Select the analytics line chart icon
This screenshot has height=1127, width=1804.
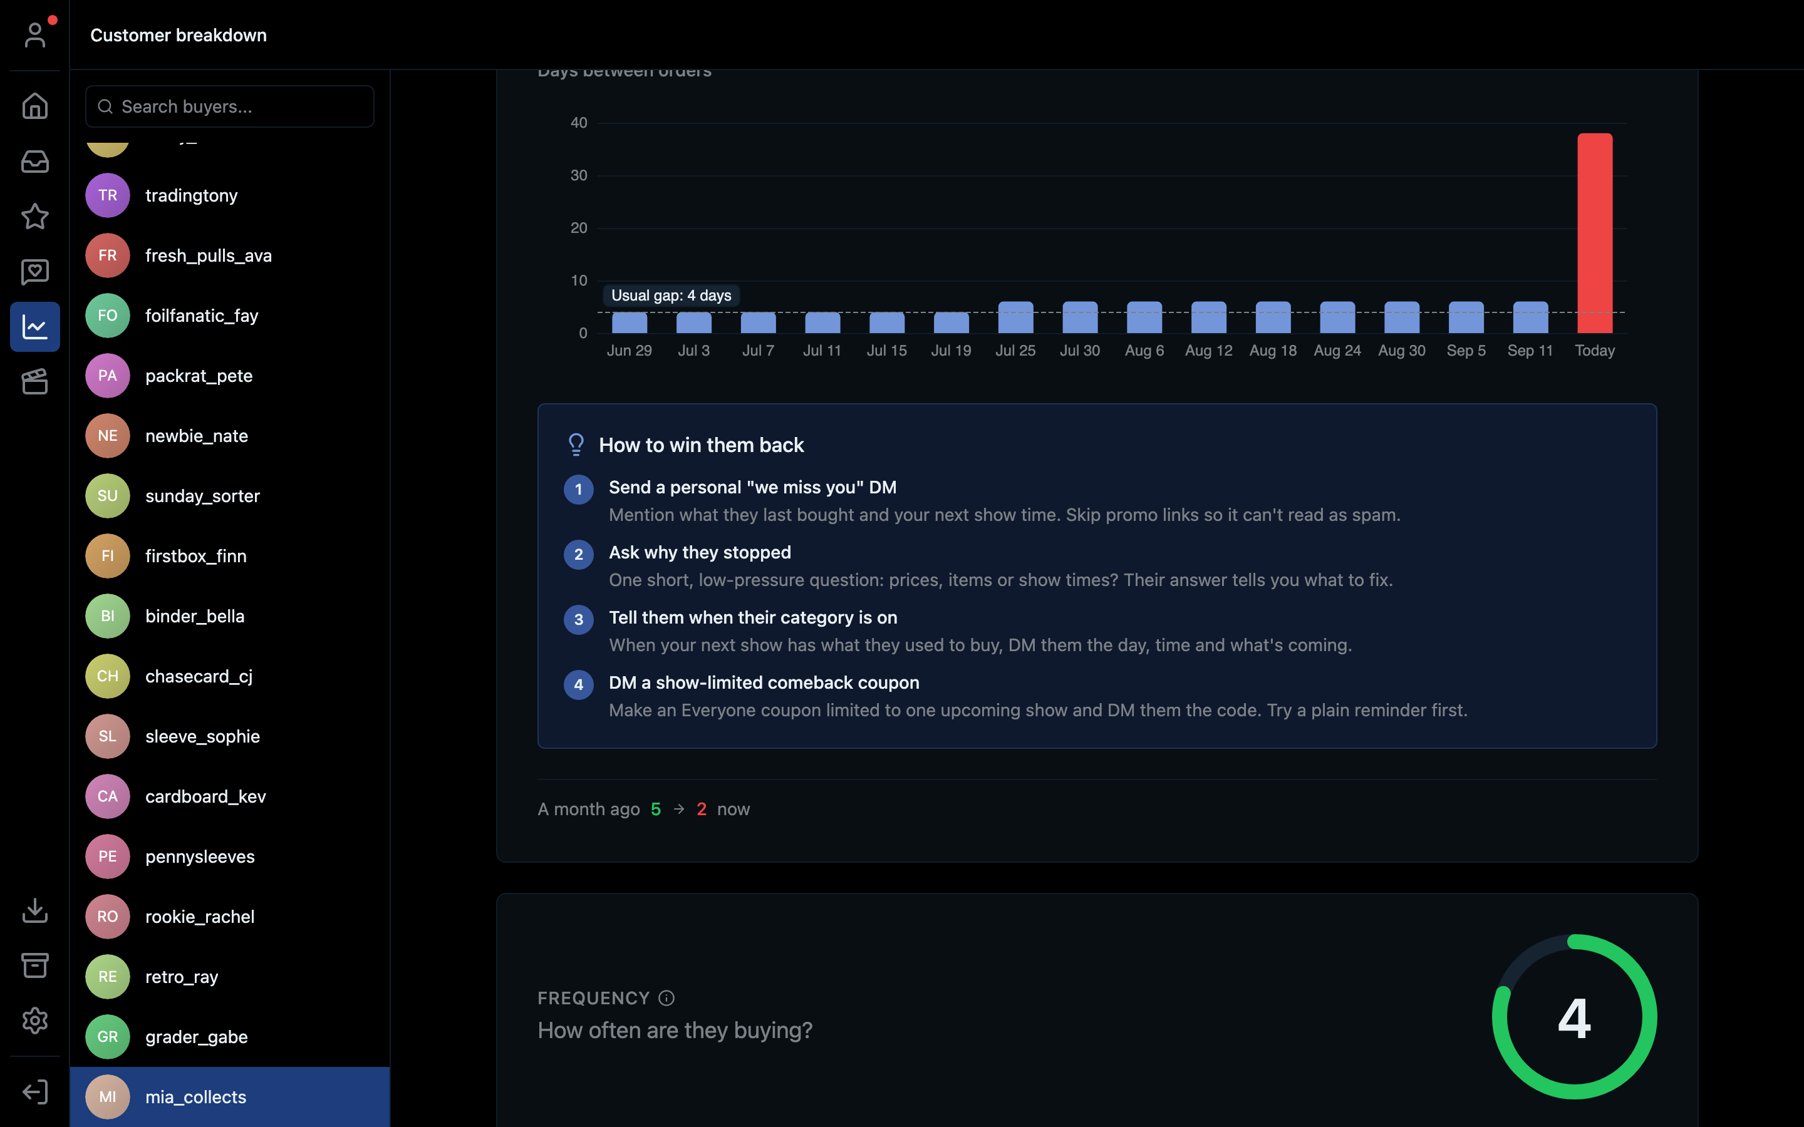pyautogui.click(x=35, y=326)
